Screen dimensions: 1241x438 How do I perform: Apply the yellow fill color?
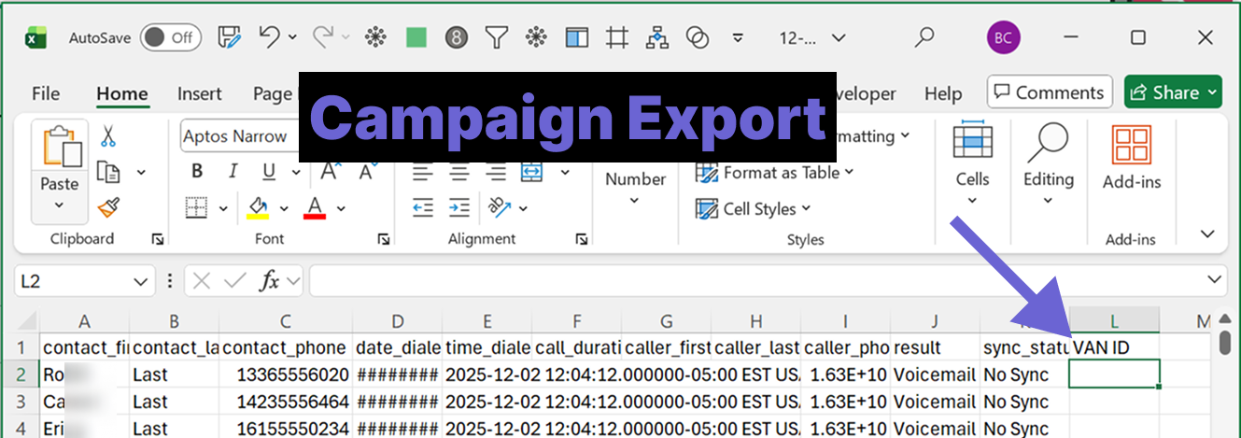[259, 207]
